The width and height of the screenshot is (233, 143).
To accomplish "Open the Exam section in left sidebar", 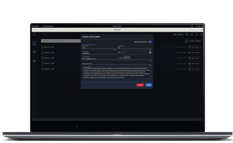I will pyautogui.click(x=34, y=43).
